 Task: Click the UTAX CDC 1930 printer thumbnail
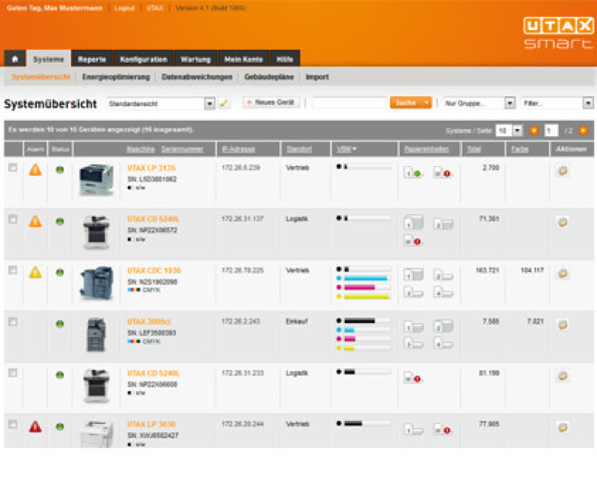(96, 283)
